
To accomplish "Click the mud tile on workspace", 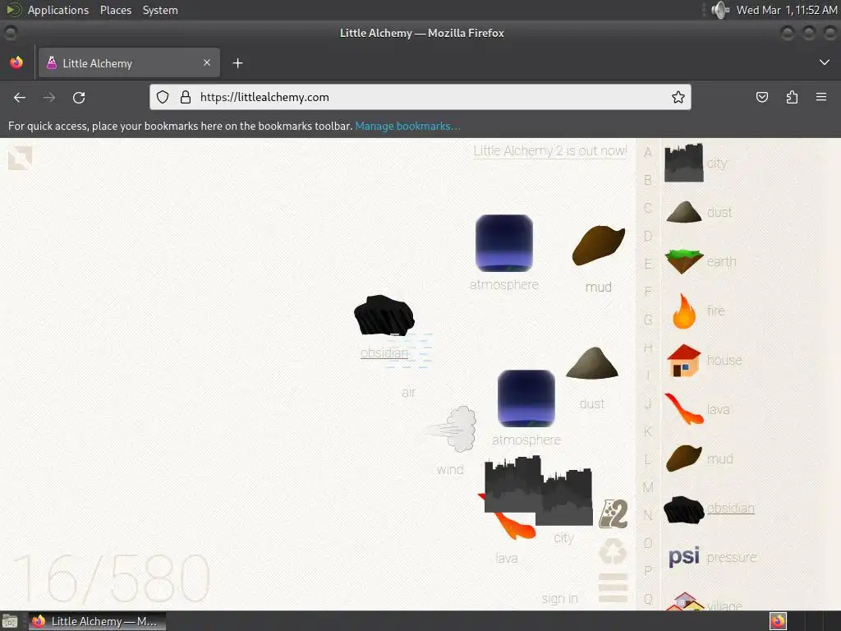I will coord(599,245).
